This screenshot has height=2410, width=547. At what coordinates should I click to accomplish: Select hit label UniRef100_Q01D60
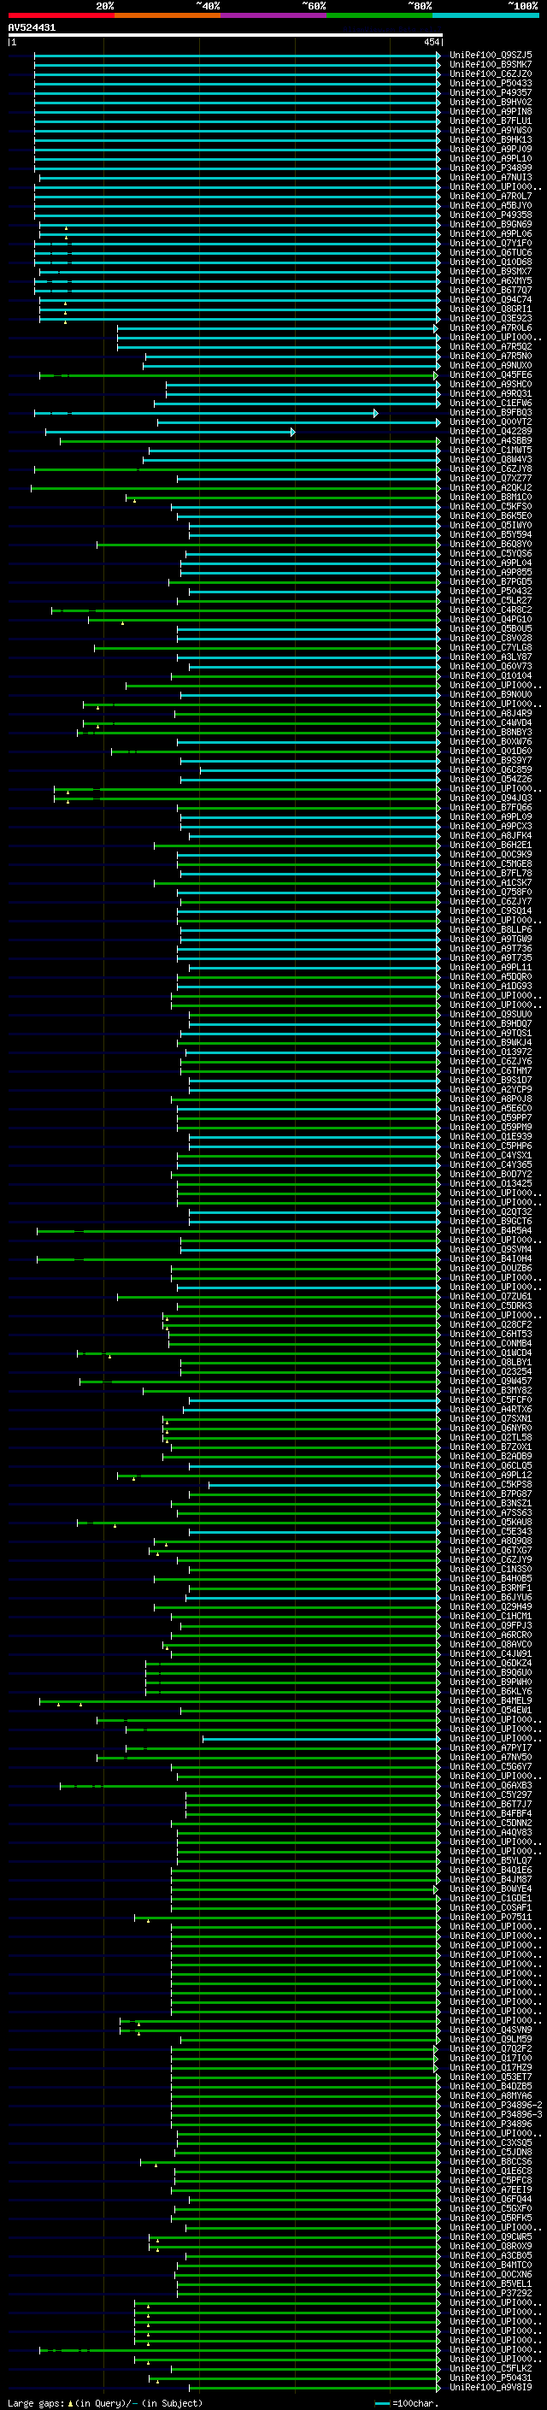click(490, 751)
